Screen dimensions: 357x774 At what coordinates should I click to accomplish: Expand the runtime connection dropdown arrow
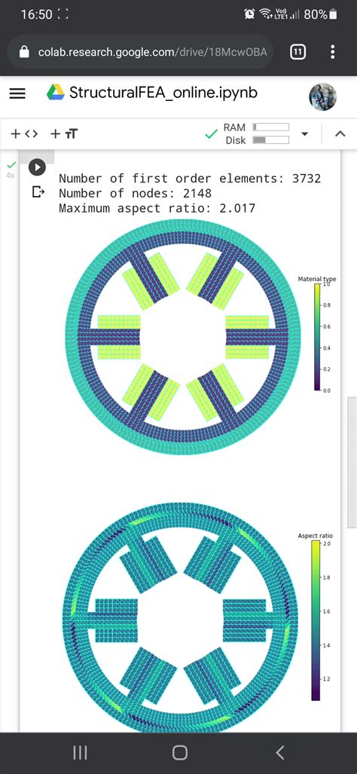click(305, 133)
